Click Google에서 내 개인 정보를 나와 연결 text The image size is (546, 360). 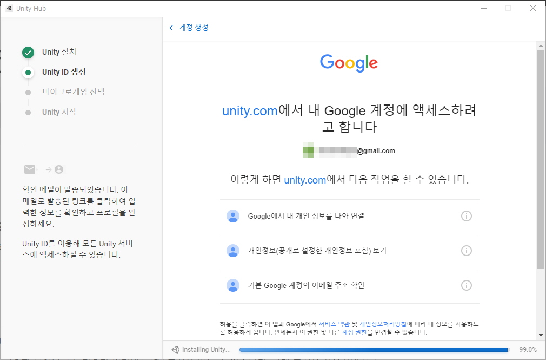(306, 216)
